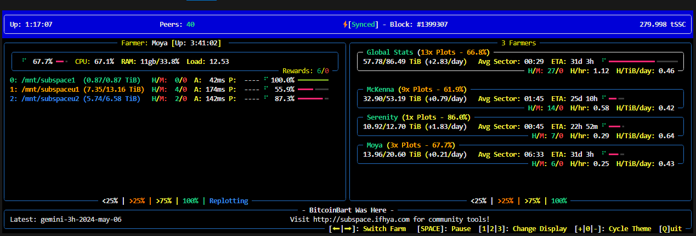This screenshot has height=236, width=696.
Task: Select plot row 1: /mnt/subspaceu1
Action: (x=170, y=89)
